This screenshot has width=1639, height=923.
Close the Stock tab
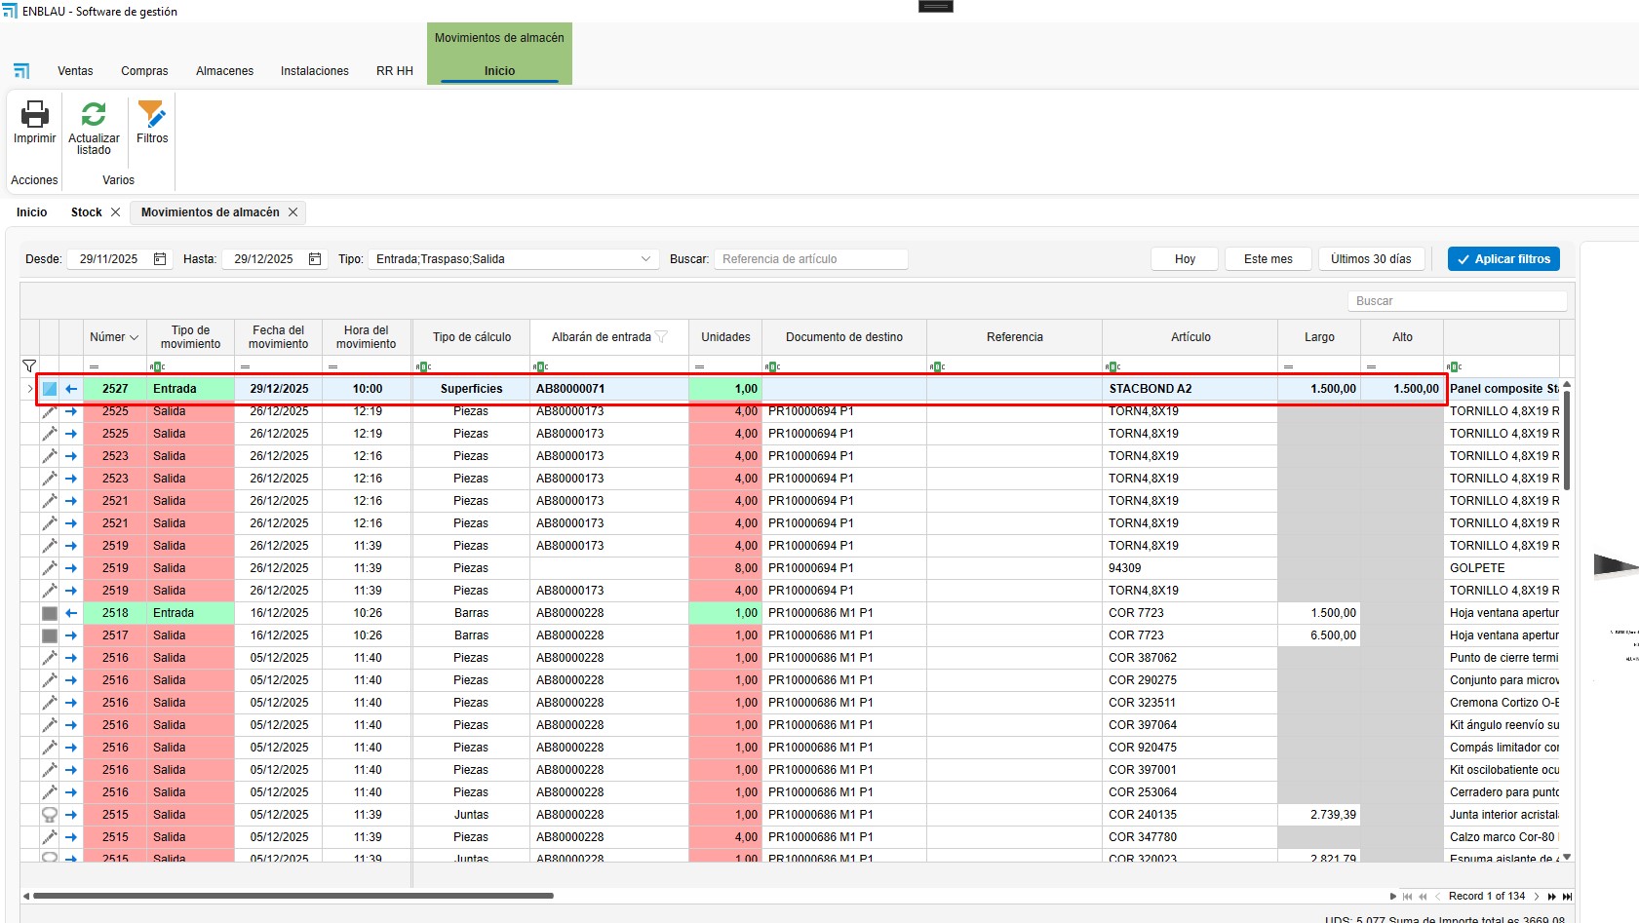[x=115, y=212]
